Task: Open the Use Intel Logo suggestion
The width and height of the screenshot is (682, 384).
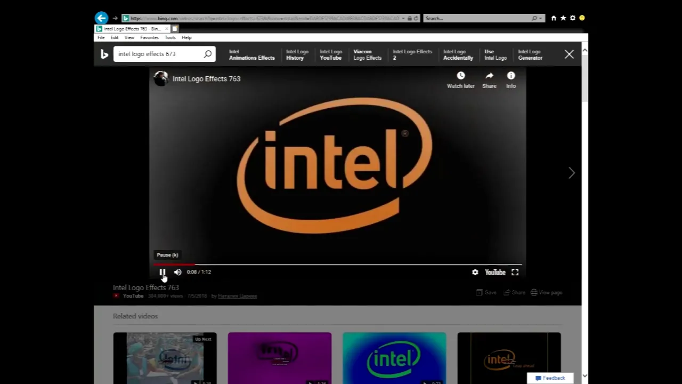Action: pos(496,55)
